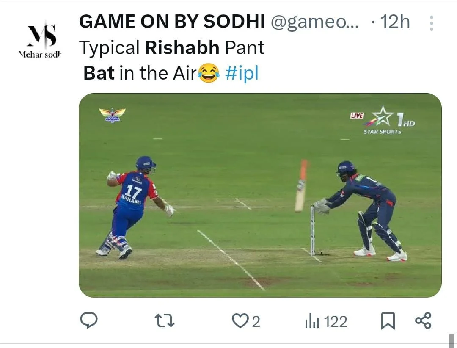Click the 122 views count

[x=336, y=322]
